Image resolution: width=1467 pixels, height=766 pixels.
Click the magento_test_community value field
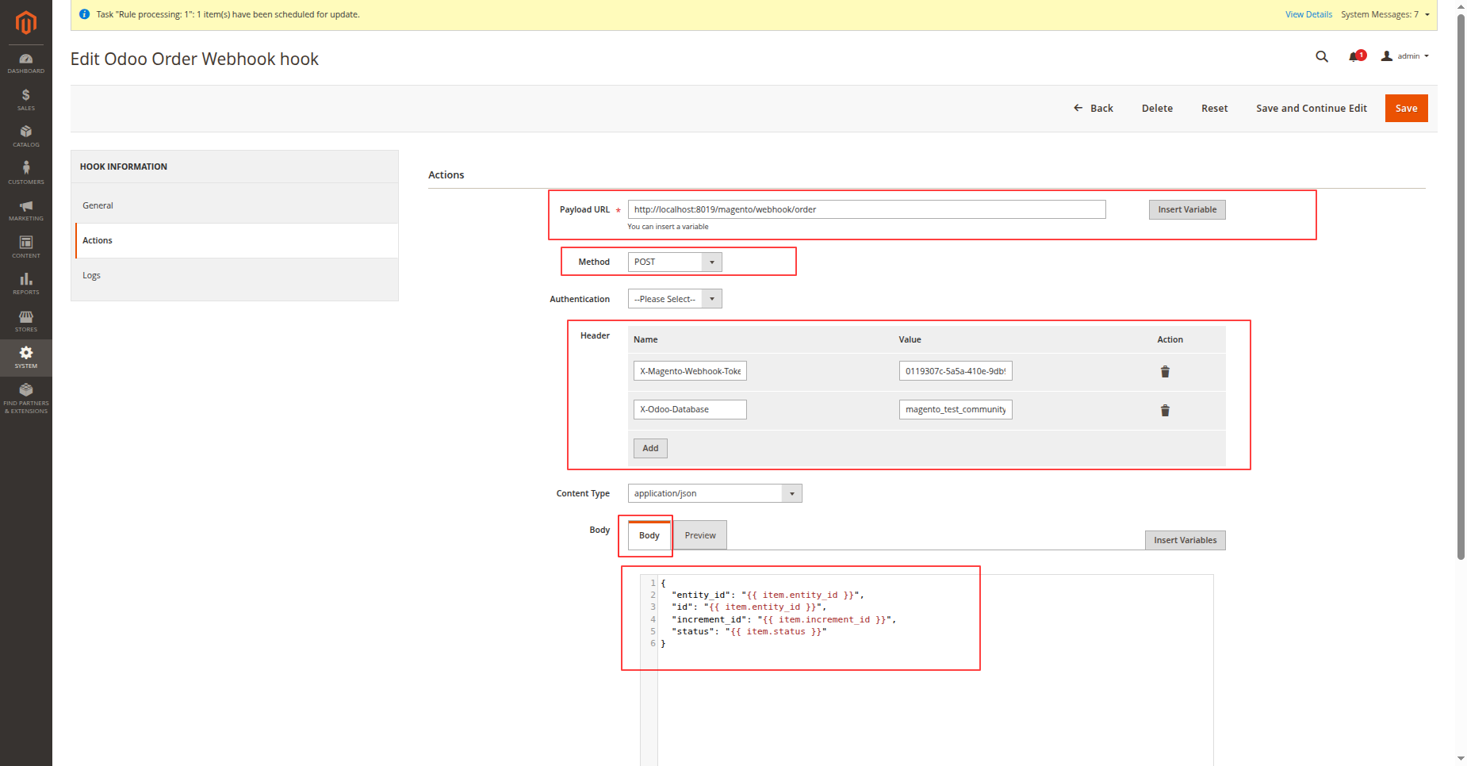click(x=956, y=409)
